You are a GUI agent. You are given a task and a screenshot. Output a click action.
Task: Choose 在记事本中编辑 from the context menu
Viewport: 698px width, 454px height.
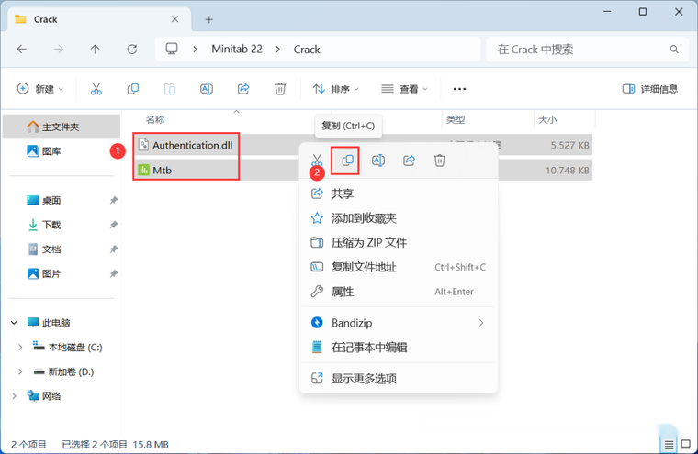399,347
